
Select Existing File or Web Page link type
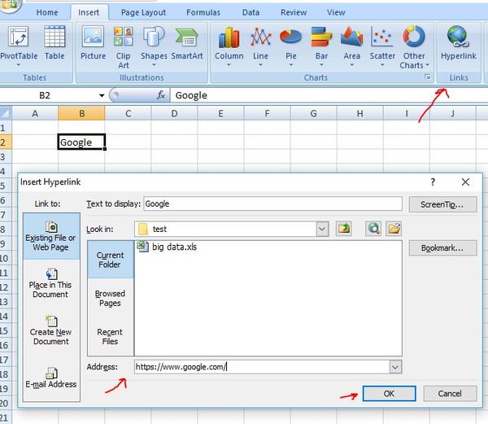coord(51,236)
